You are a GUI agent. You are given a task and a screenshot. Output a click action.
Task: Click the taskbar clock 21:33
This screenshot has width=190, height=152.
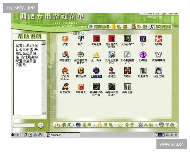[x=174, y=135]
